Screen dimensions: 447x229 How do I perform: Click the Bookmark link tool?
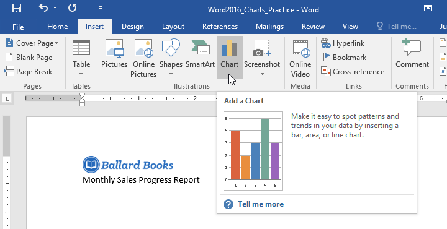click(344, 58)
